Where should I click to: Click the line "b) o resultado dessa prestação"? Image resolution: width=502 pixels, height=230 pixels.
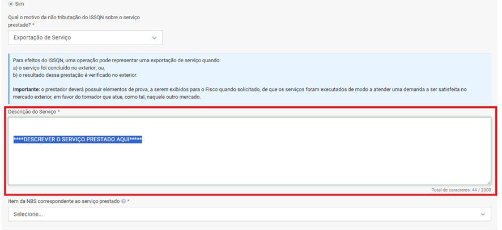click(x=74, y=75)
